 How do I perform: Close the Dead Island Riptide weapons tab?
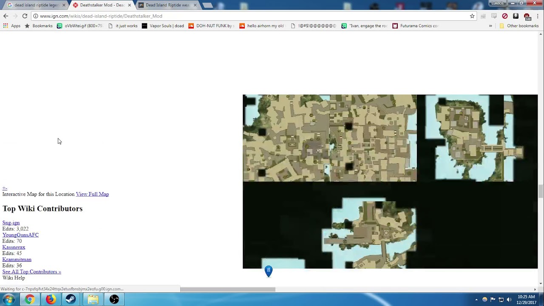(x=195, y=5)
